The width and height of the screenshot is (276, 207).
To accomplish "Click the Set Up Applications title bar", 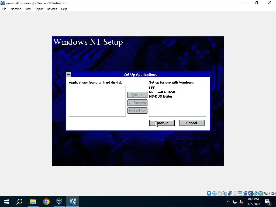I will [x=140, y=74].
